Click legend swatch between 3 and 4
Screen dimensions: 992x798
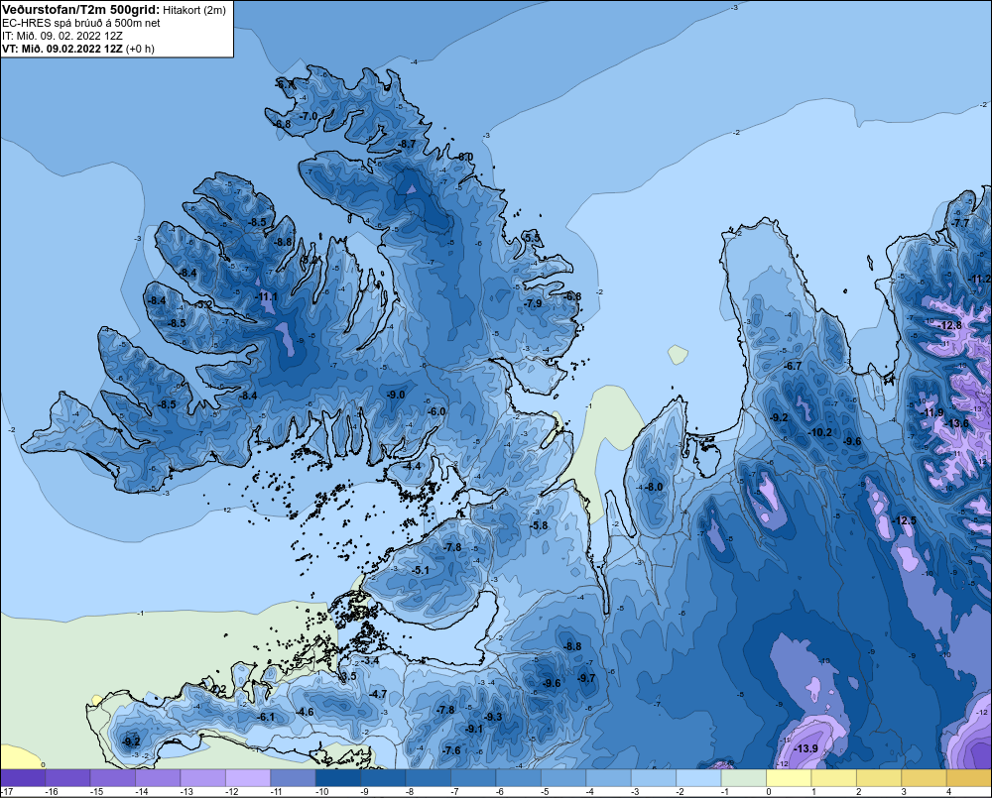pyautogui.click(x=925, y=778)
